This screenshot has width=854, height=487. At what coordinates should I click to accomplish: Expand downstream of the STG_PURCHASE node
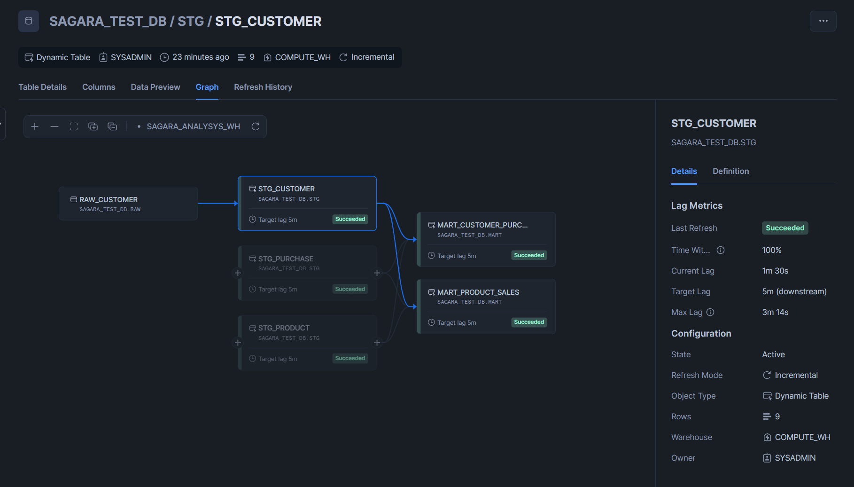[x=377, y=273]
